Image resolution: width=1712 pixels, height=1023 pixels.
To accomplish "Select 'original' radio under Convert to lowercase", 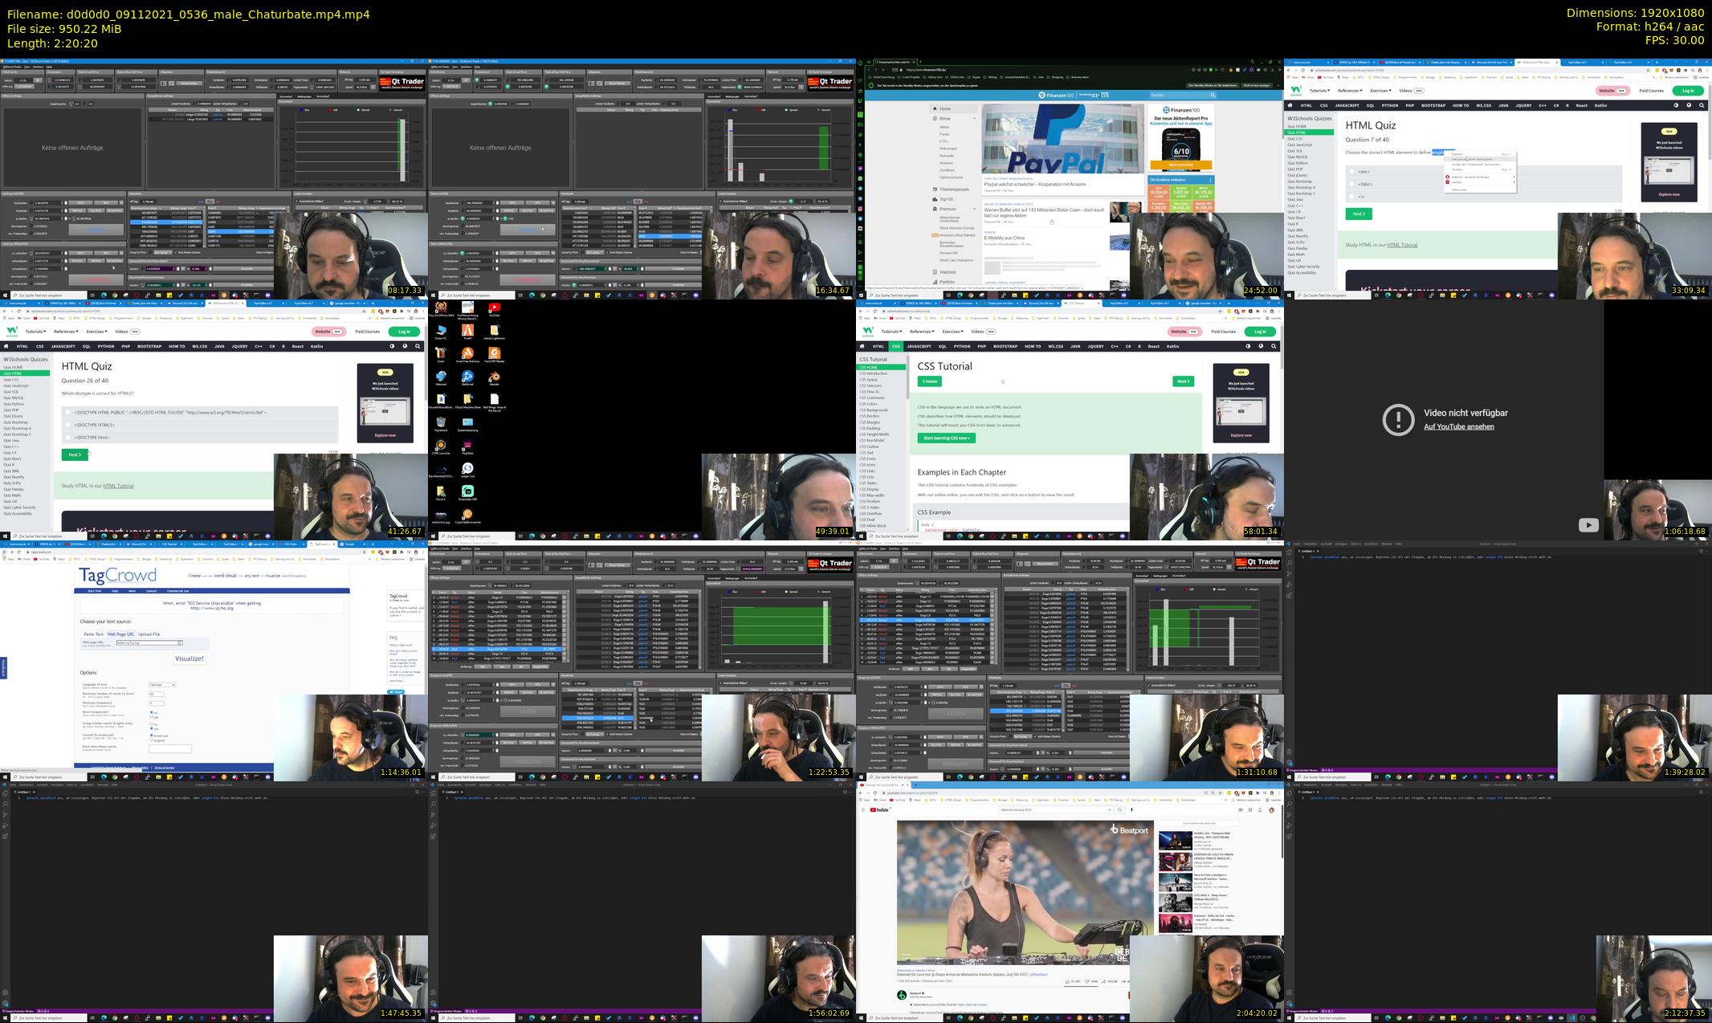I will pos(152,740).
